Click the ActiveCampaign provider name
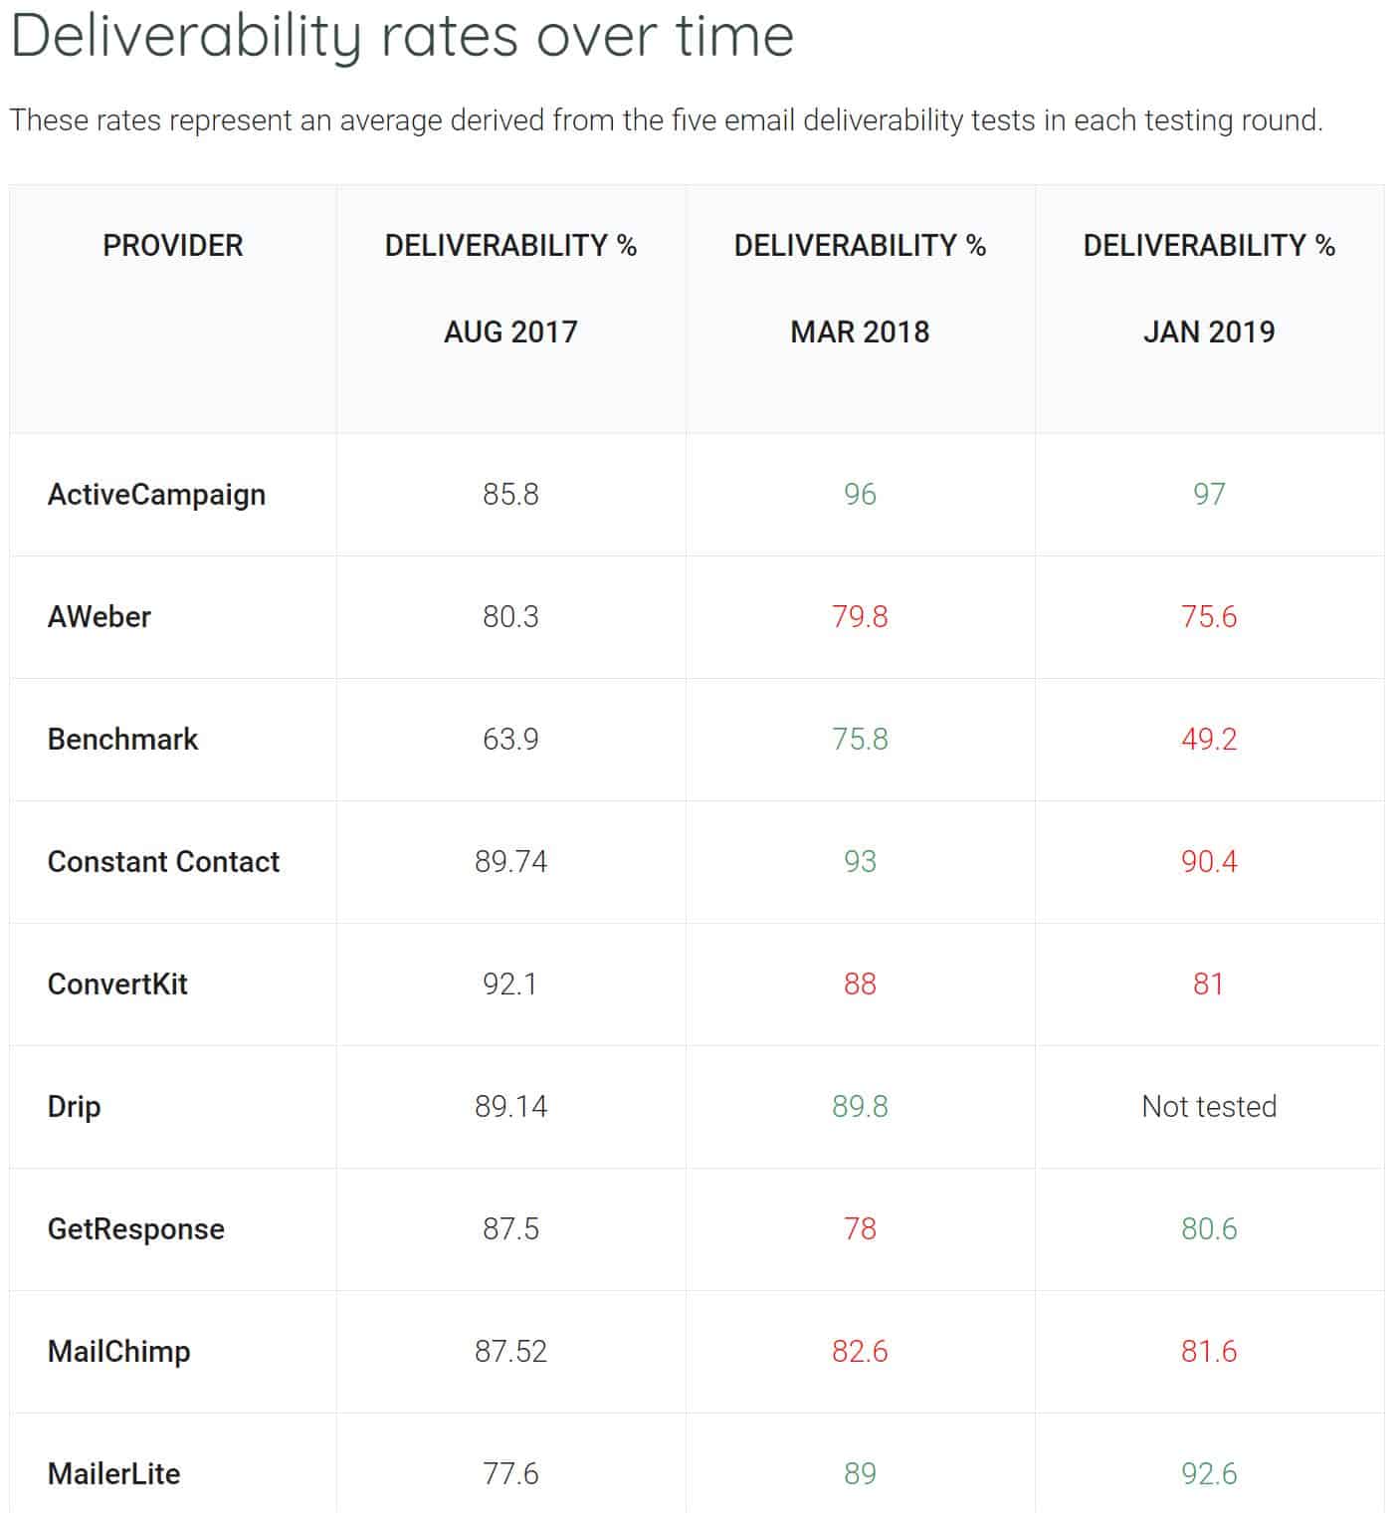The image size is (1398, 1534). (x=156, y=495)
